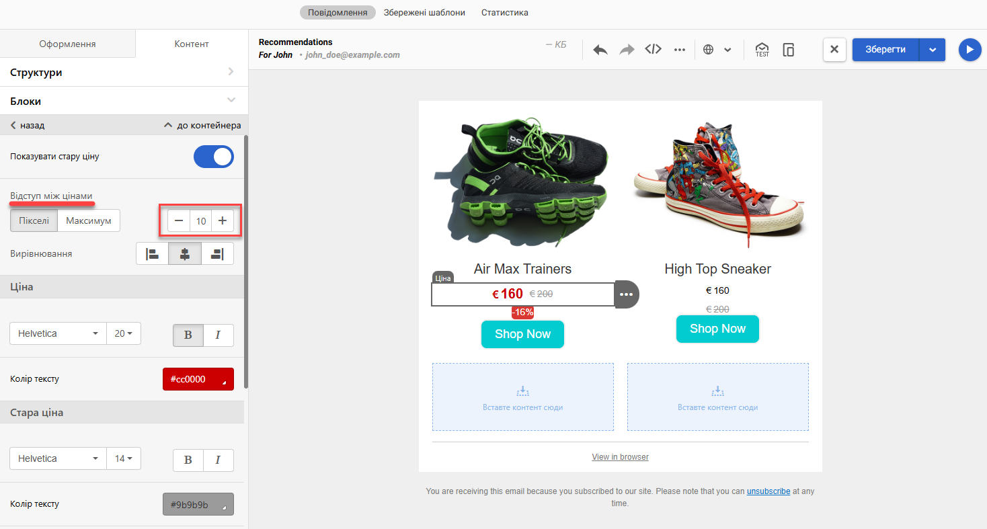Click the john_doe@example.com recipient
This screenshot has width=987, height=529.
point(352,55)
